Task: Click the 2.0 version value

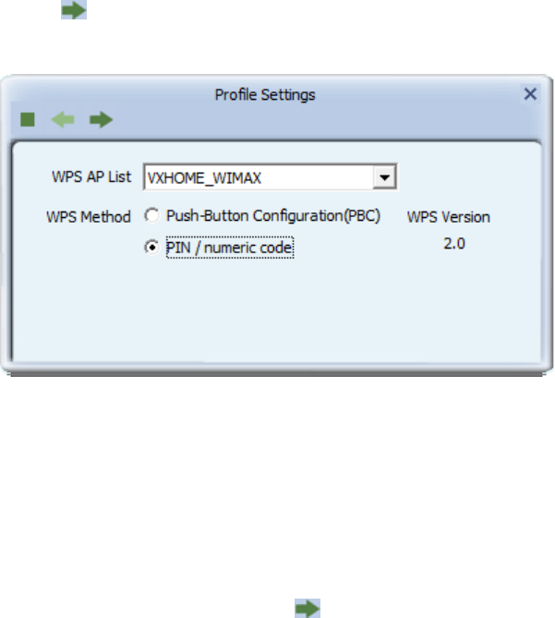Action: (x=454, y=244)
